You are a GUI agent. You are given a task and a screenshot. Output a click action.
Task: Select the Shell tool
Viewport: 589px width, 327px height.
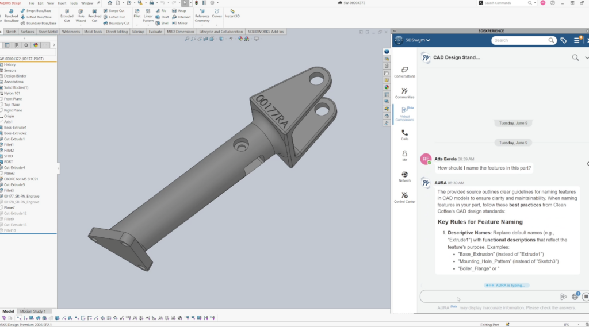[162, 23]
